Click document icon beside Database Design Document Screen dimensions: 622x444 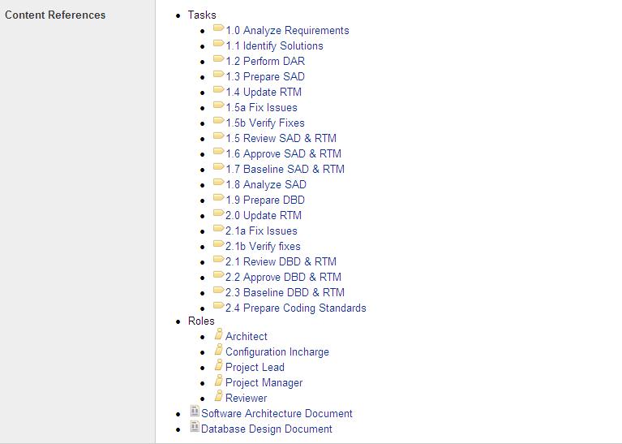tap(195, 426)
